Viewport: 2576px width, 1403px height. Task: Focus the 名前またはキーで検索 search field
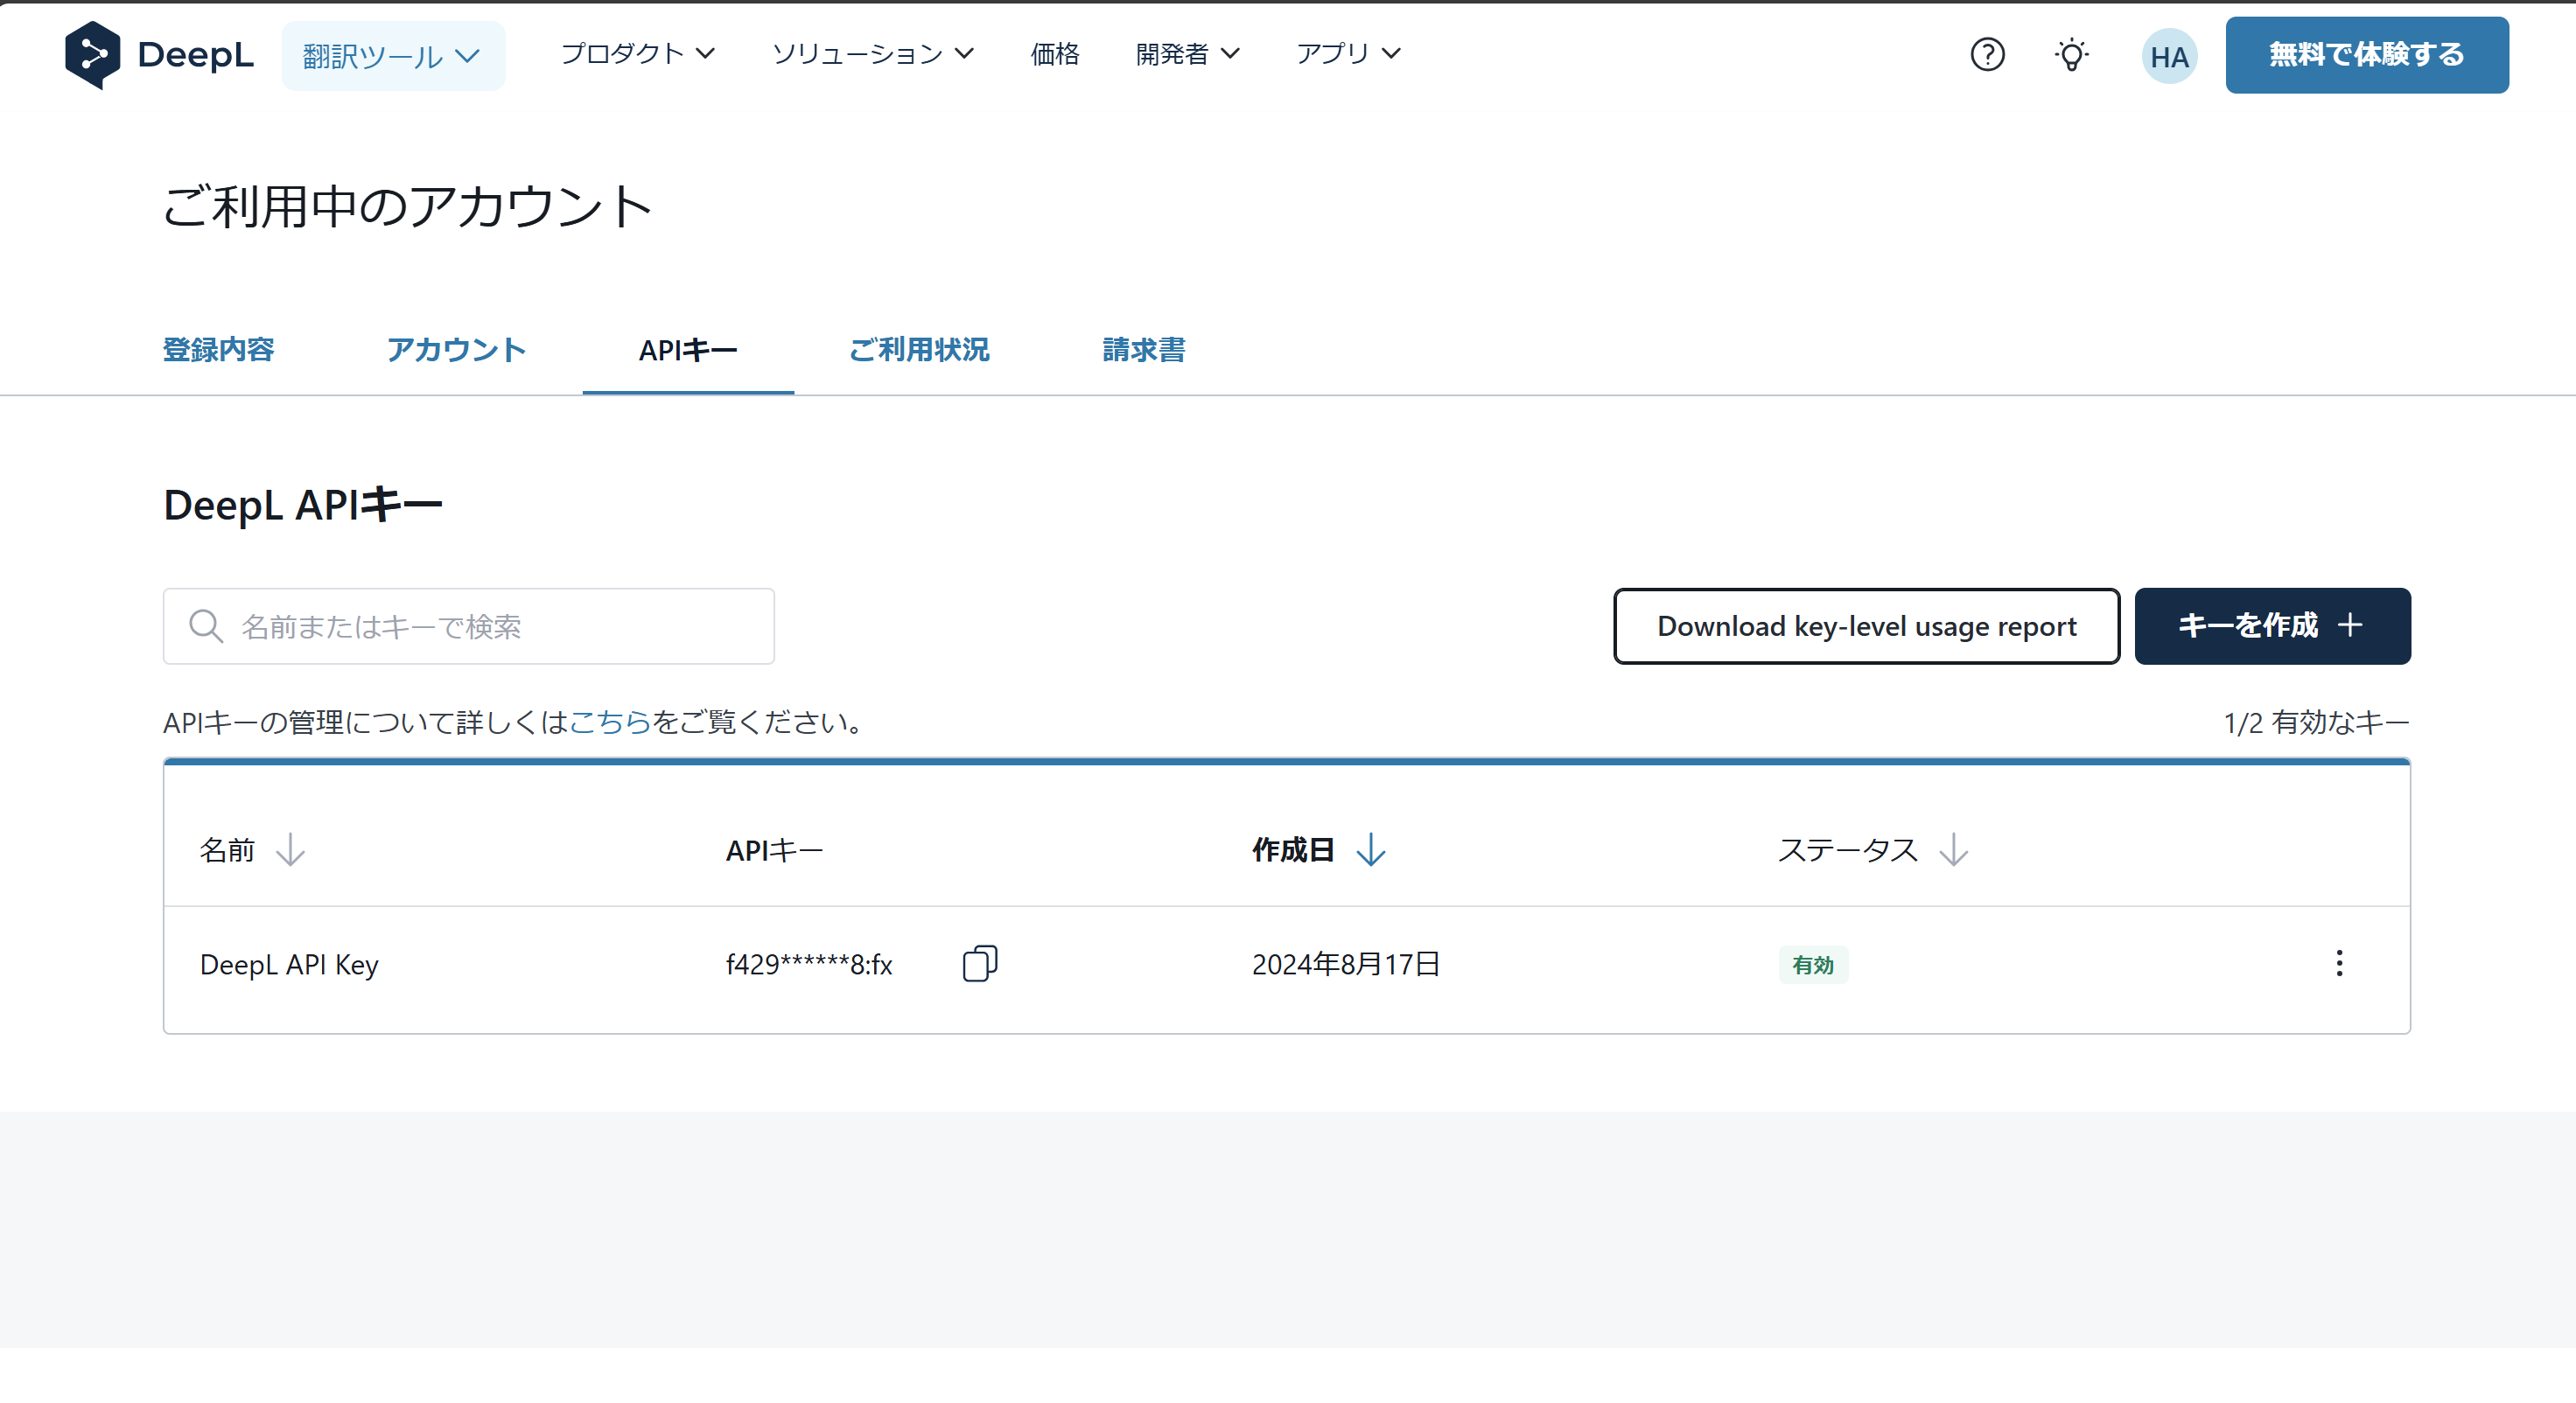pyautogui.click(x=468, y=626)
